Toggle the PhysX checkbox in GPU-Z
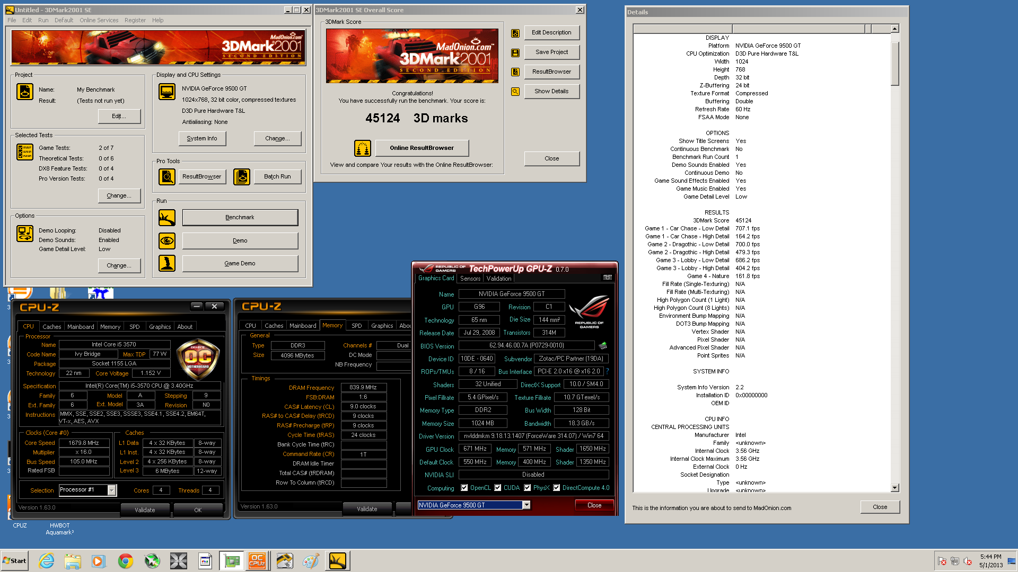1018x572 pixels. (528, 488)
